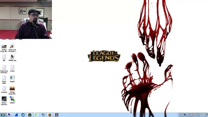Open the taskbar icon right of Start
This screenshot has height=117, width=208.
[9, 115]
